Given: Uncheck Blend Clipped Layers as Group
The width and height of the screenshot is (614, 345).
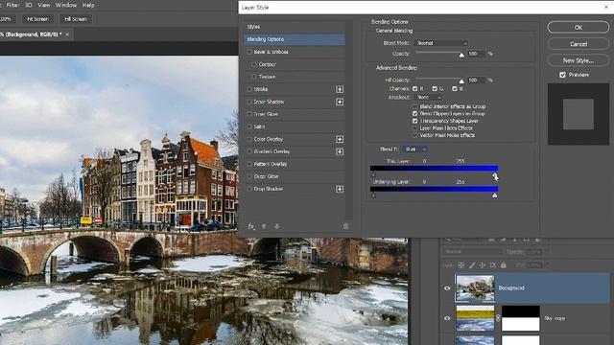Looking at the screenshot, I should [415, 114].
